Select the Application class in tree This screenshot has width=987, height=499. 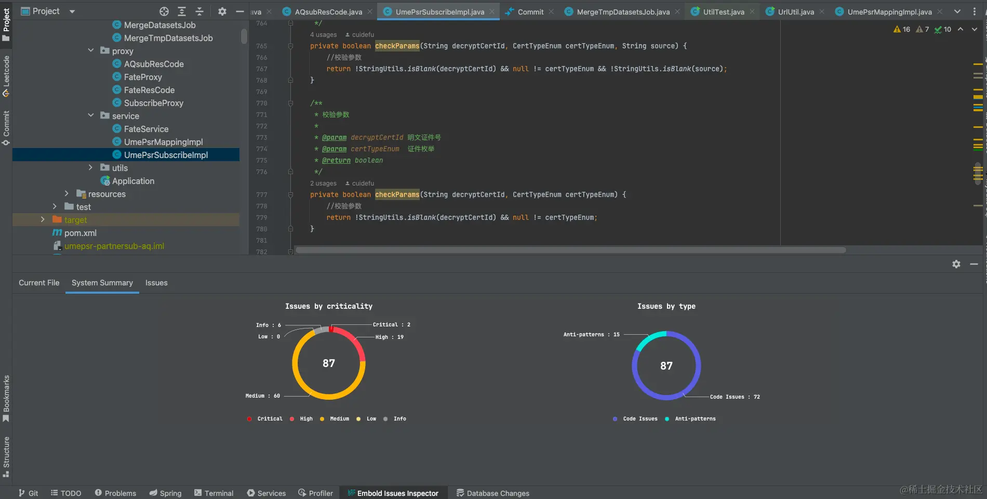click(x=133, y=181)
